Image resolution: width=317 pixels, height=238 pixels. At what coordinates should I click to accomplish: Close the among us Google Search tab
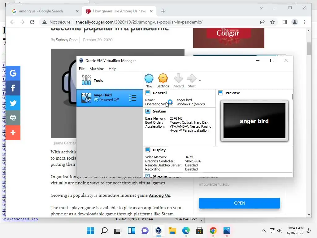[77, 11]
